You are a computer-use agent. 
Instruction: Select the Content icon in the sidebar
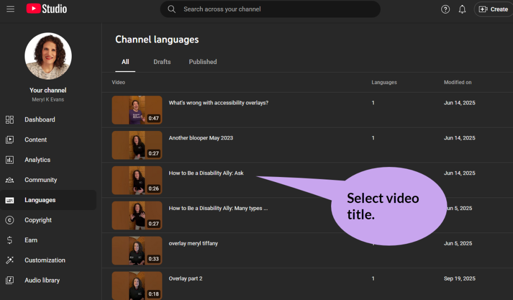click(x=11, y=139)
